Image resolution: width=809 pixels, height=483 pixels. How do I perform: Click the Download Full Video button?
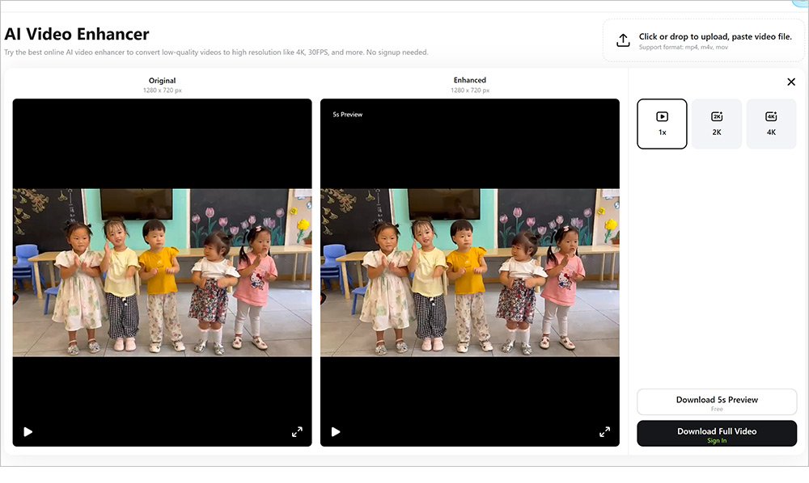coord(717,433)
